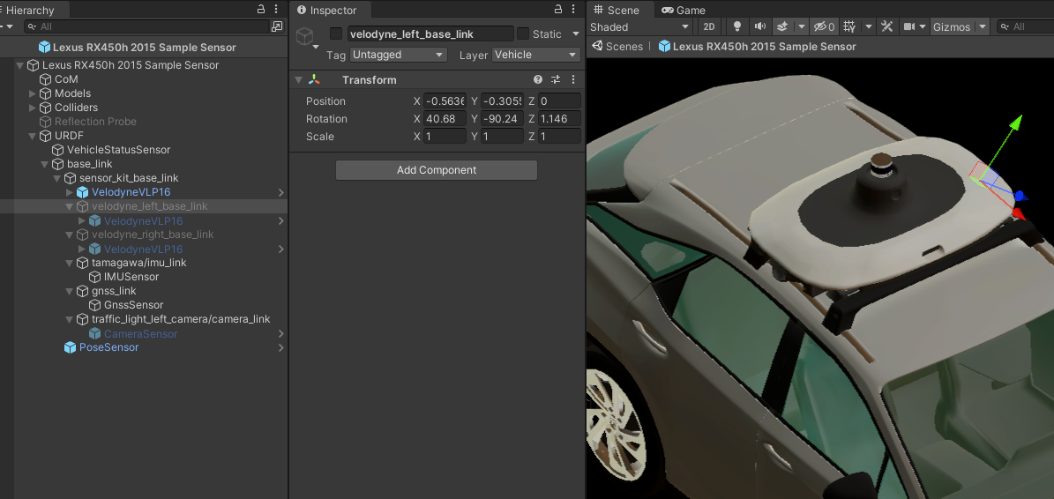This screenshot has height=499, width=1054.
Task: Enable the velodyne_left_base_link active checkbox
Action: 336,34
